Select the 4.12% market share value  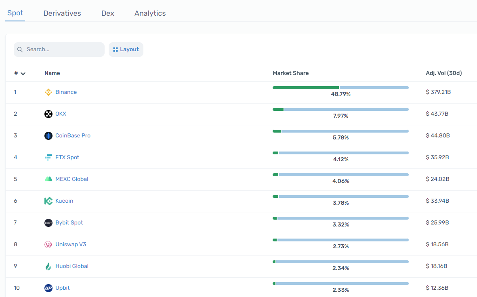[341, 159]
